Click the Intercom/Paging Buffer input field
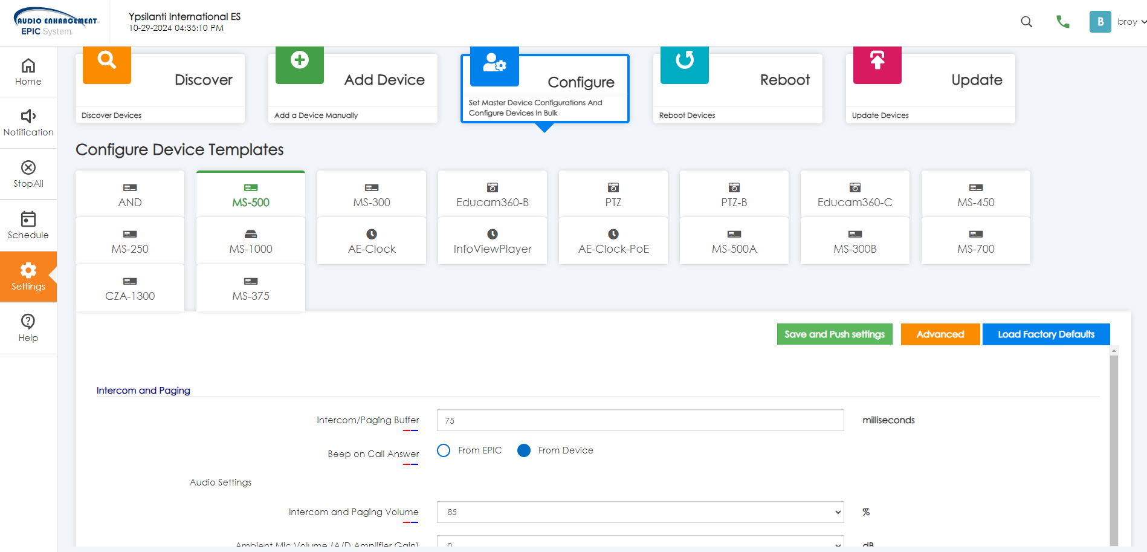The width and height of the screenshot is (1147, 552). click(x=640, y=420)
